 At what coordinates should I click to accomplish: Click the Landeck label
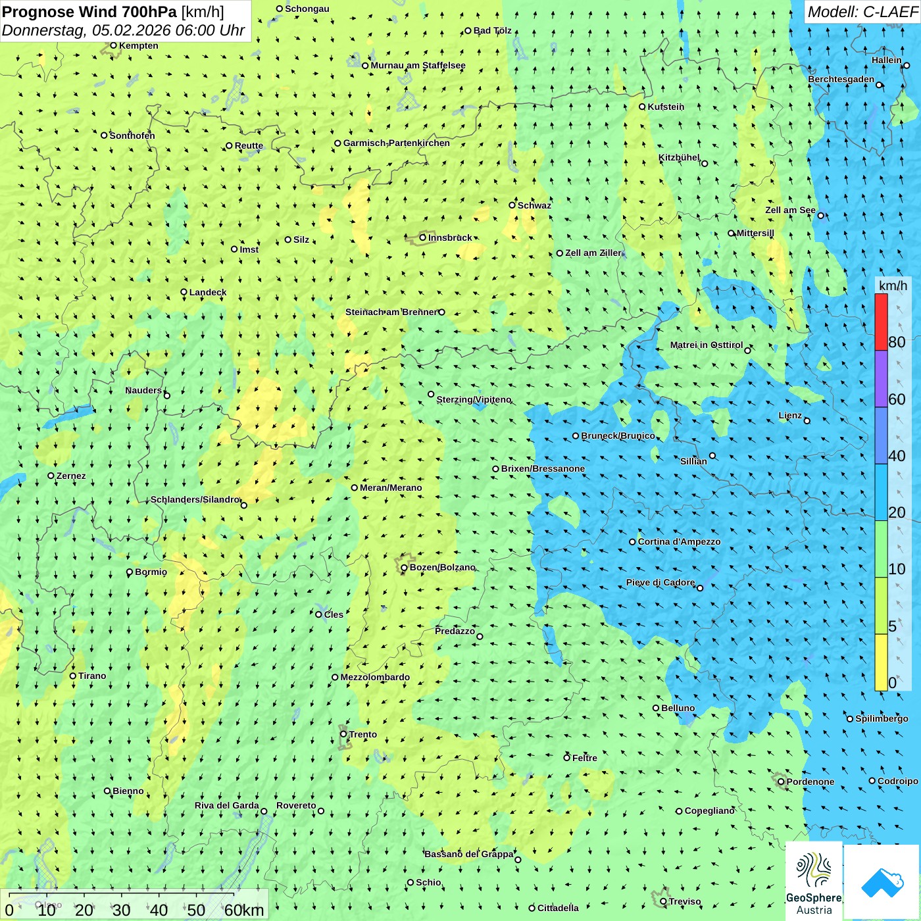point(208,292)
